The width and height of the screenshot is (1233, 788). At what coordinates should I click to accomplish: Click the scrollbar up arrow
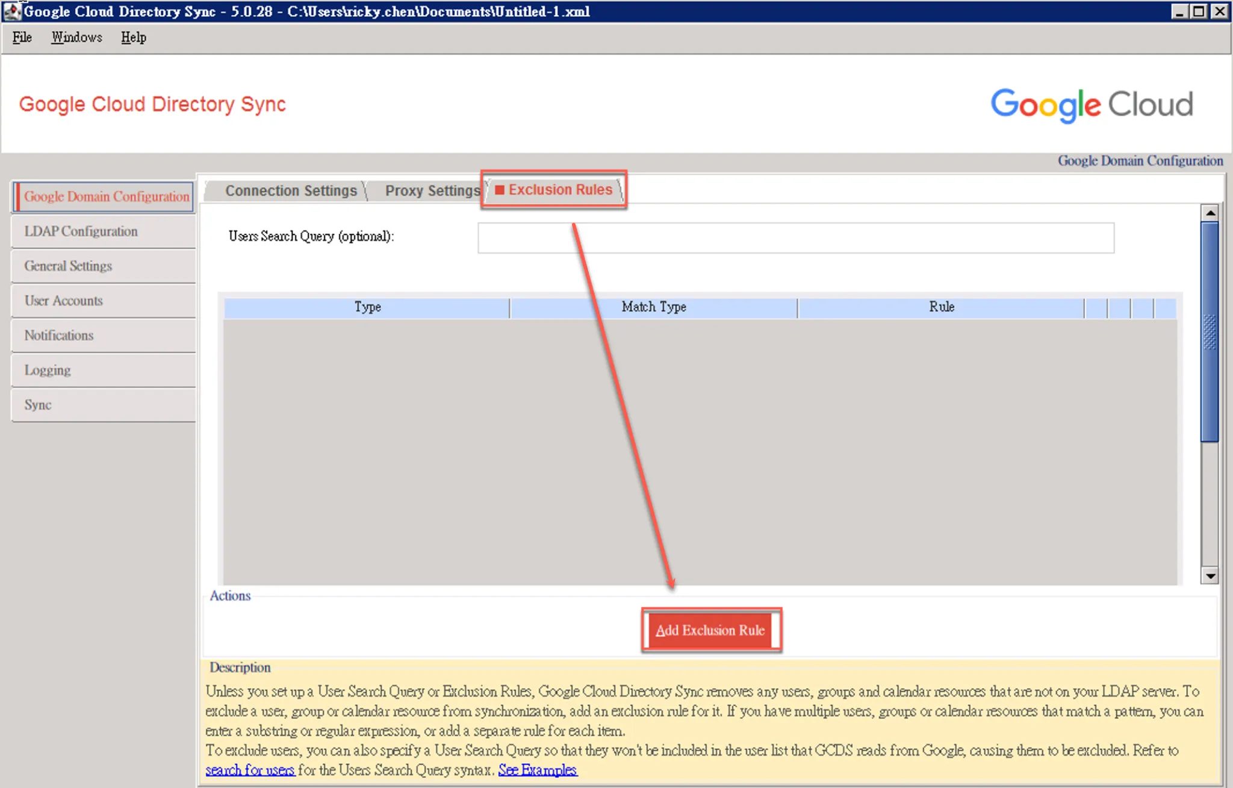(1210, 213)
